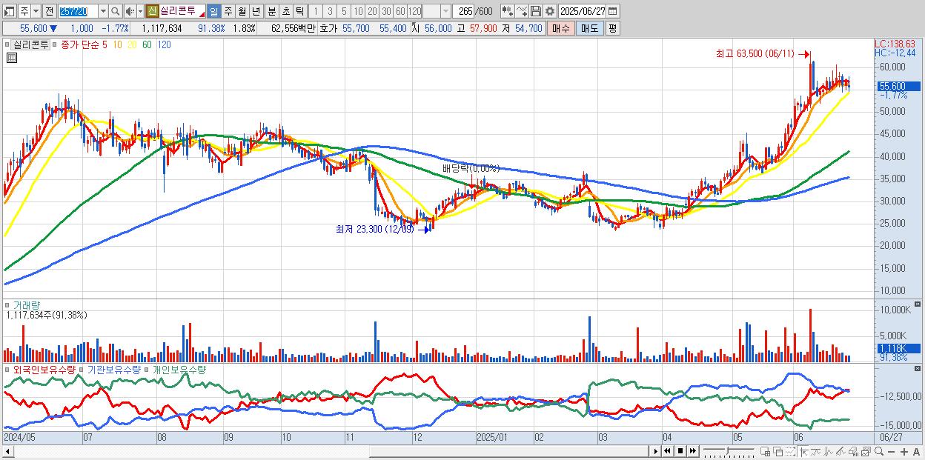925x460 pixels.
Task: Click the indicator-add icon left of save
Action: coord(508,11)
